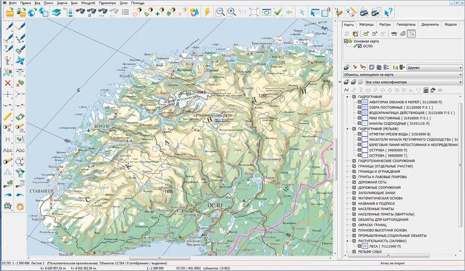Open the Дерево view dropdown
The image size is (465, 271).
point(434,68)
